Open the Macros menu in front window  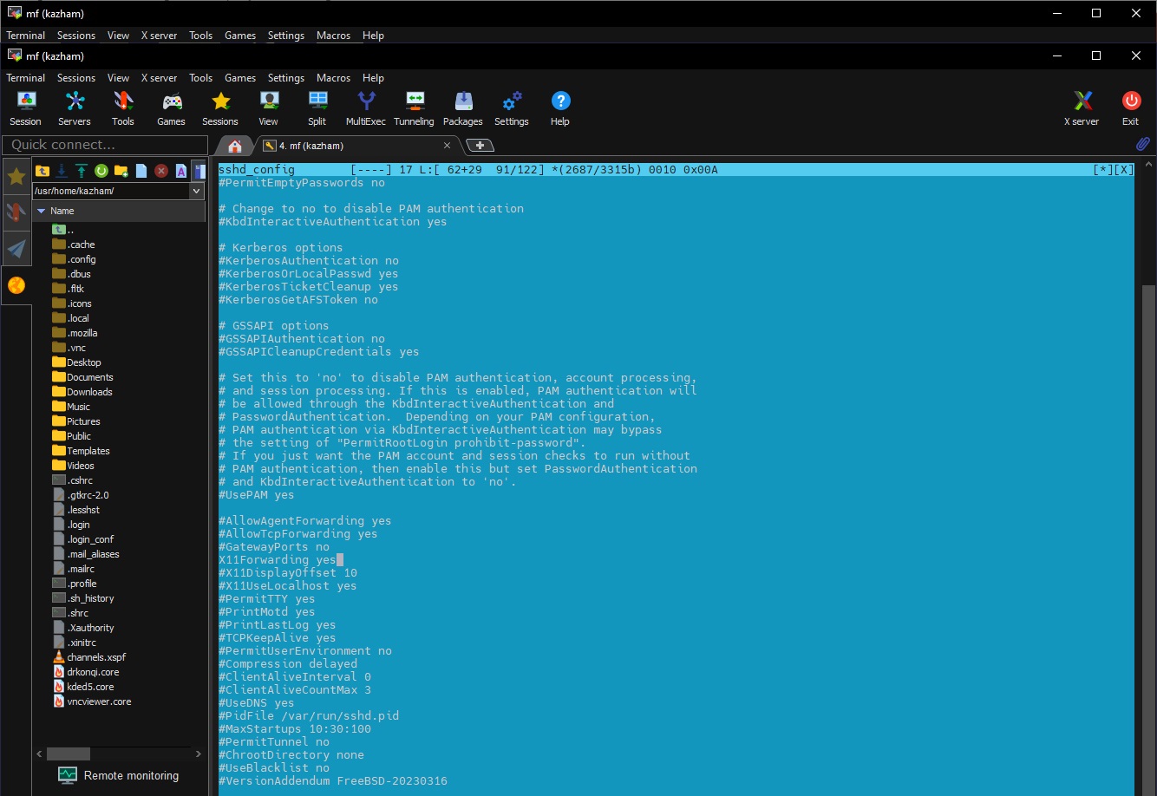click(x=333, y=78)
